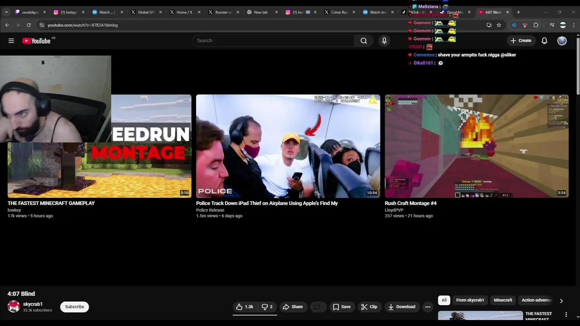Viewport: 580px width, 326px height.
Task: Close the New tab tab
Action: (x=275, y=12)
